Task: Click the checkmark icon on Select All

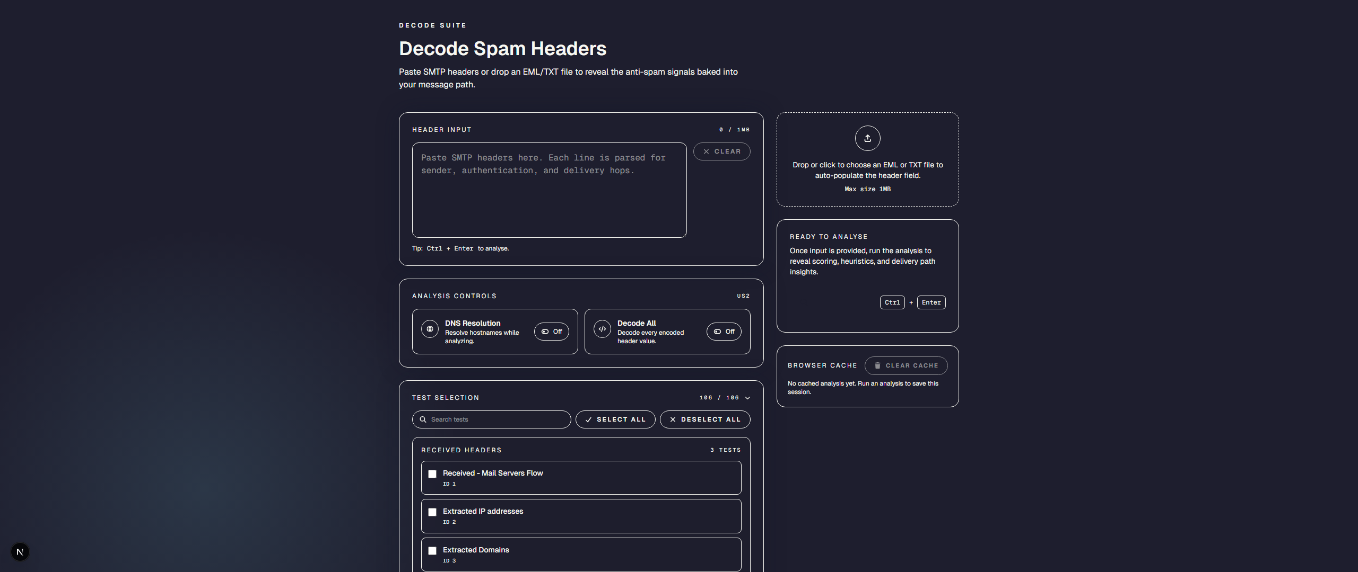Action: tap(588, 419)
